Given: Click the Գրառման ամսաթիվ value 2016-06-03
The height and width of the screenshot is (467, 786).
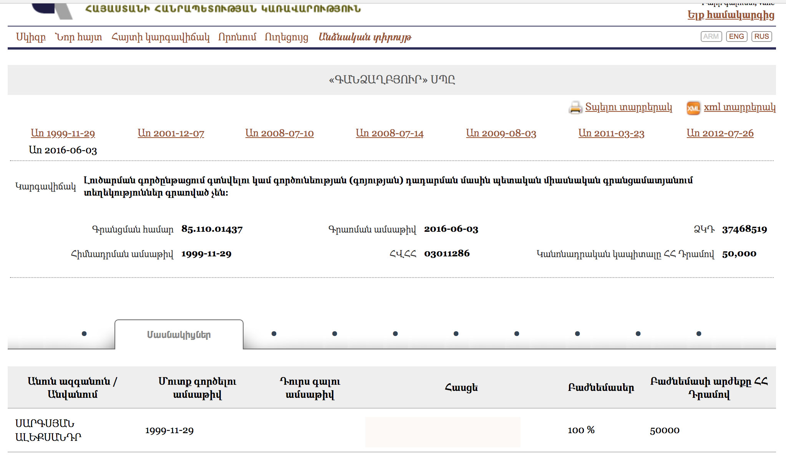Looking at the screenshot, I should pyautogui.click(x=451, y=229).
